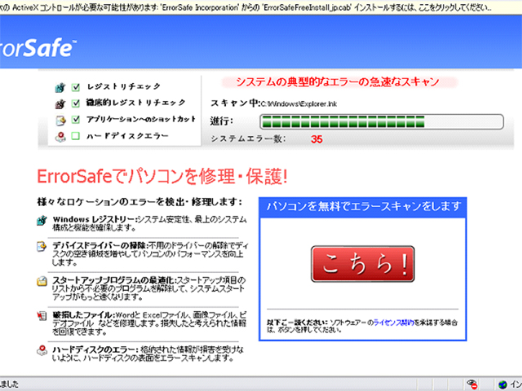Toggle the アプリケーションへのショットカット checkbox
Viewport: 522px width, 391px height.
76,120
